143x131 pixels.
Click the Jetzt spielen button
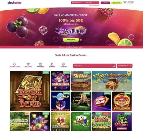click(x=71, y=40)
